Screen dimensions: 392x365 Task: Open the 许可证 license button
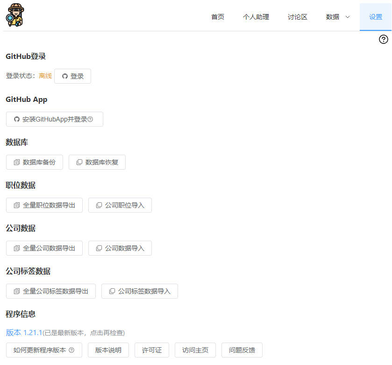click(152, 350)
